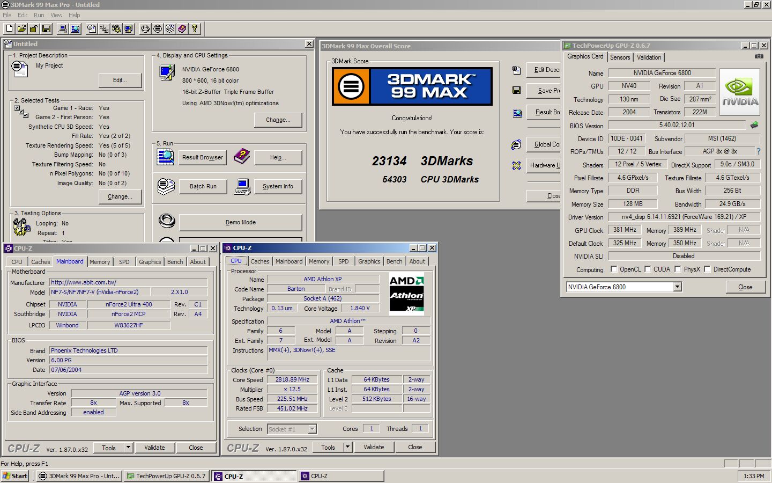Click the open project folder toolbar icon

pos(21,28)
